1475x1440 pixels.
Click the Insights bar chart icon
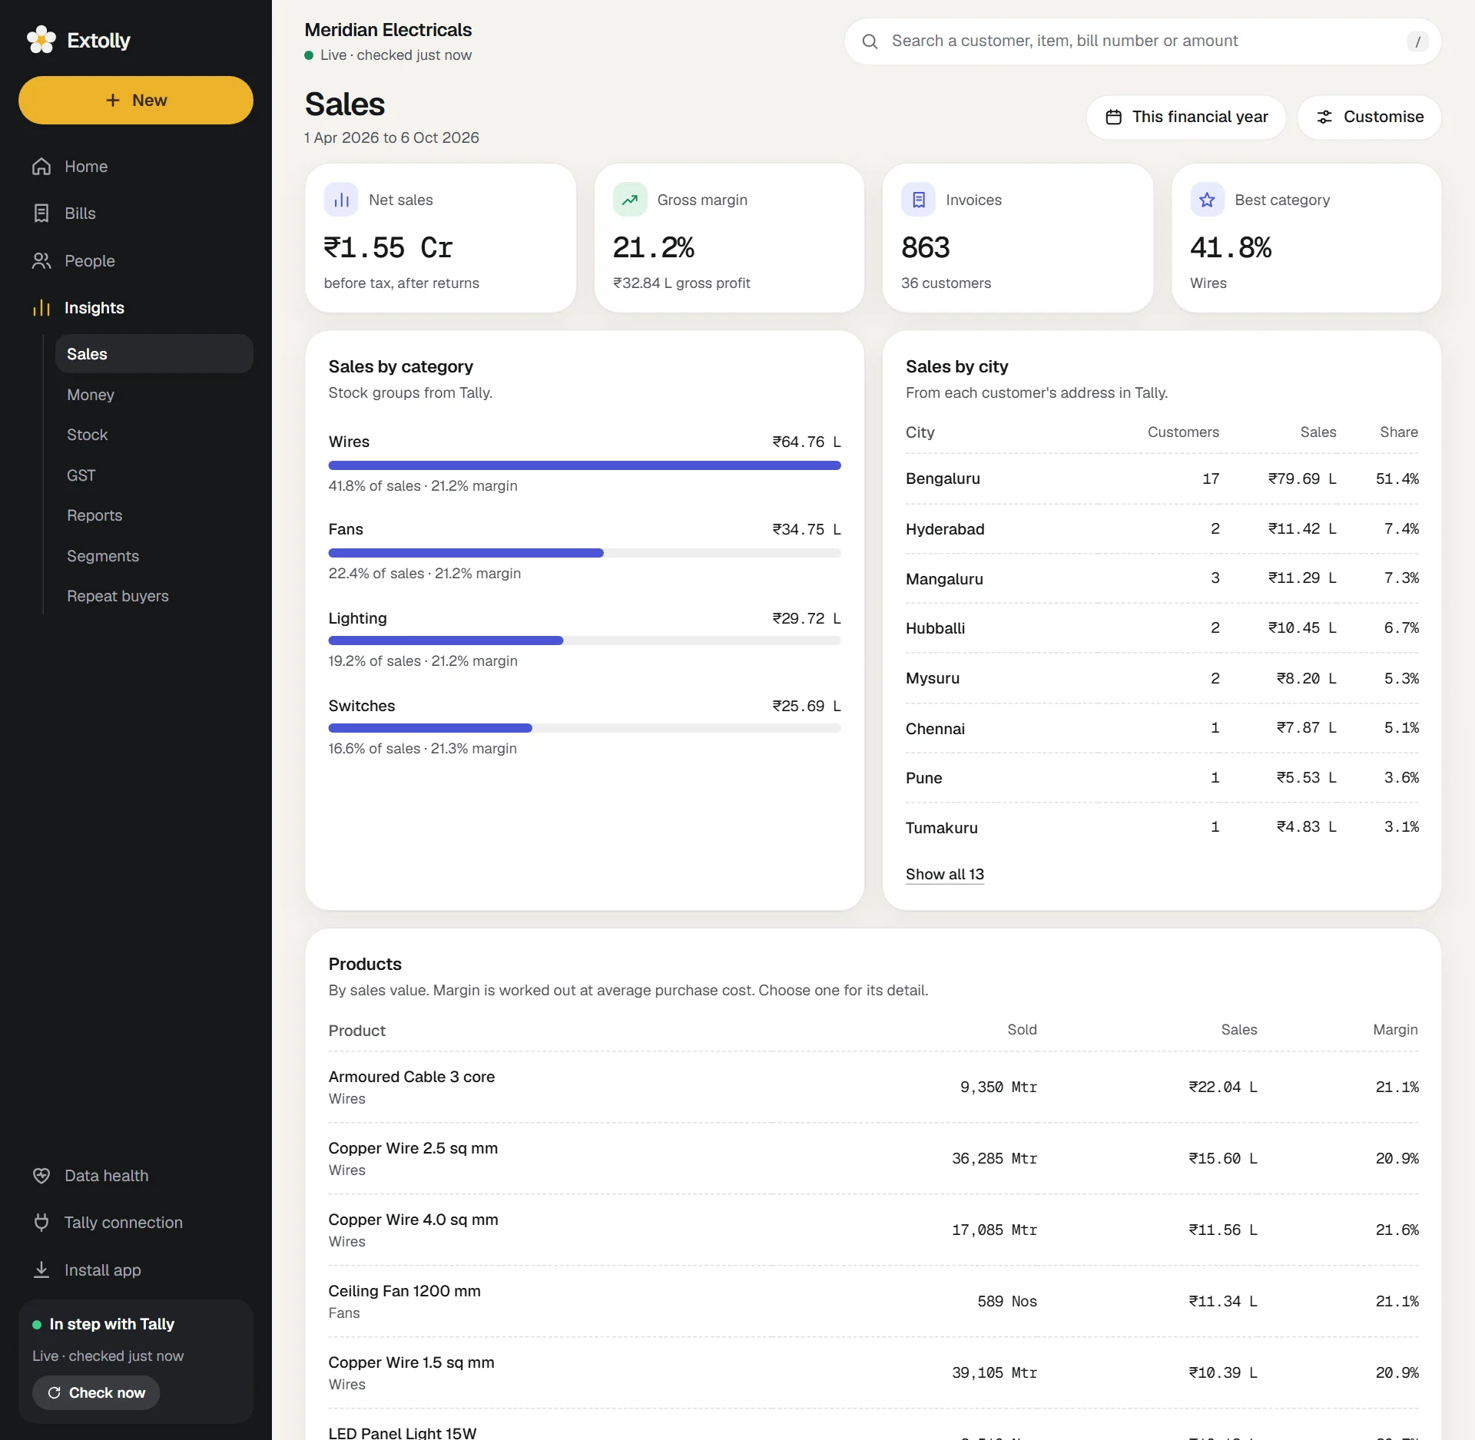tap(41, 308)
